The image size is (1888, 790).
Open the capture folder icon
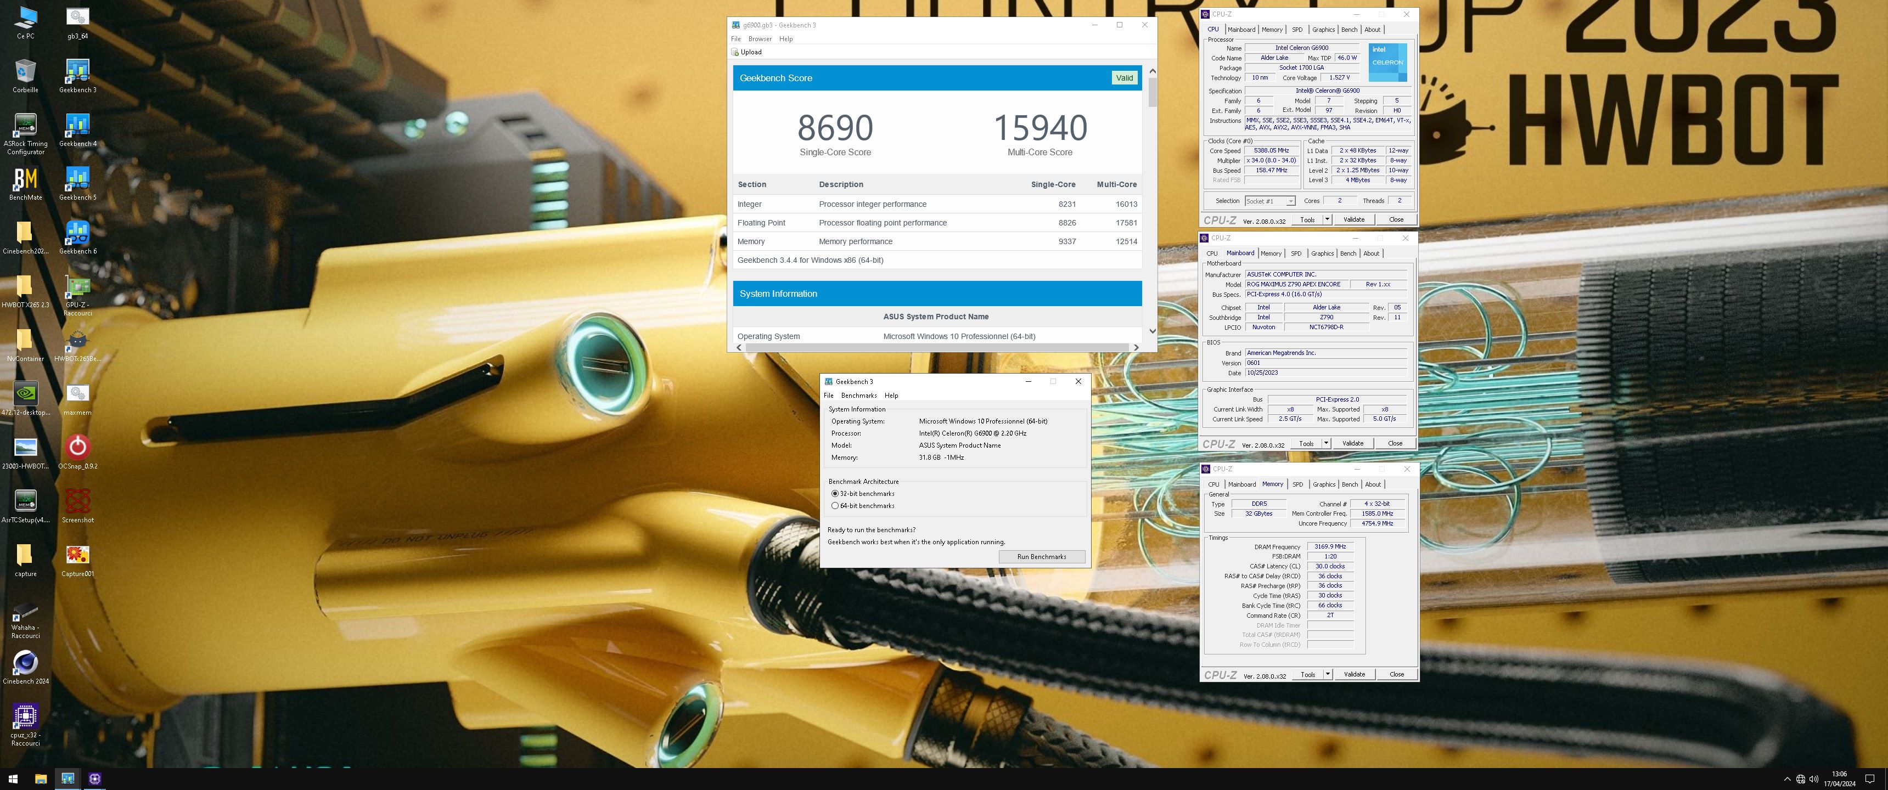click(x=26, y=561)
